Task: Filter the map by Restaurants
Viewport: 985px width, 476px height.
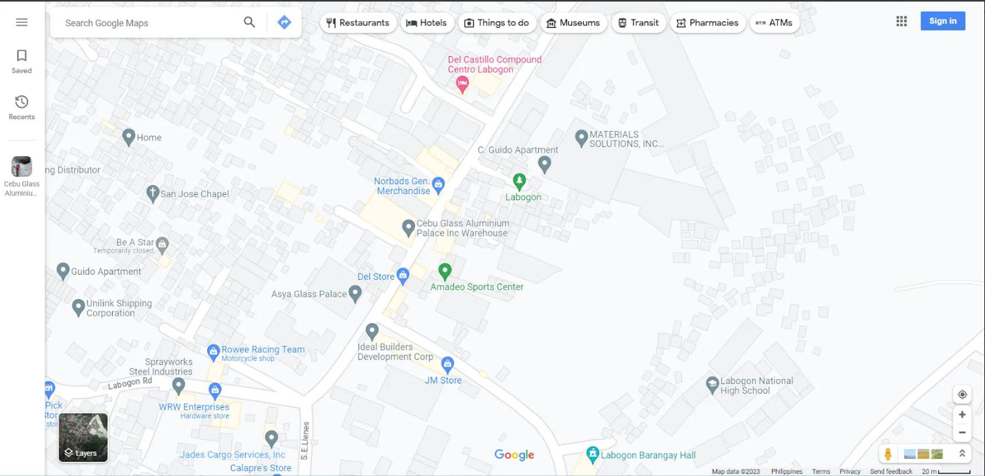Action: tap(358, 23)
